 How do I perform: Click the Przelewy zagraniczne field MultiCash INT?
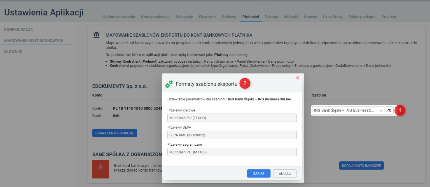coord(232,152)
